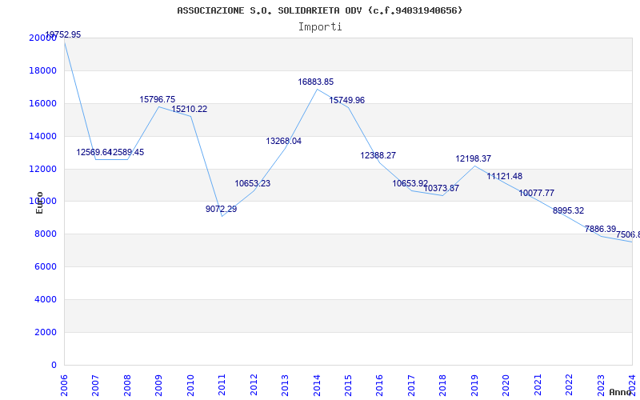Click the 2017 year axis label
The width and height of the screenshot is (640, 400).
(x=411, y=386)
